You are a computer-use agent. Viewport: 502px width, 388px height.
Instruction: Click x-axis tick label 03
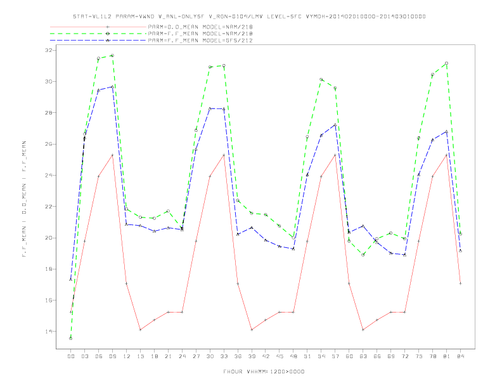[84, 356]
